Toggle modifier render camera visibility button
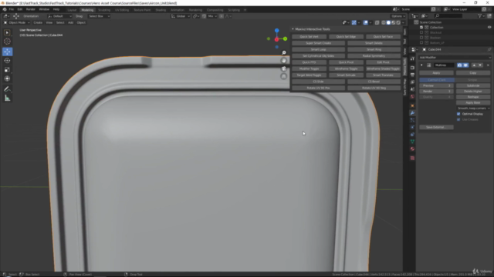 coord(460,65)
